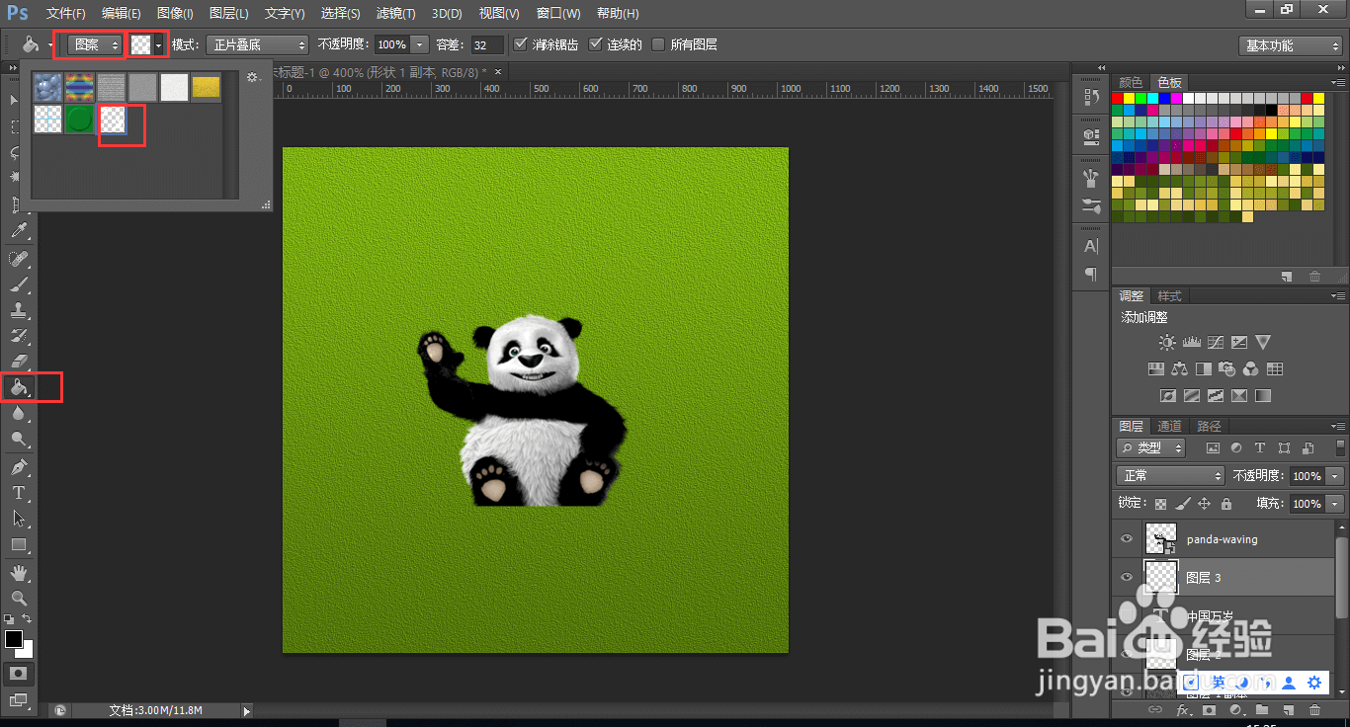Select the Paint Bucket tool
Viewport: 1350px width, 727px height.
pos(19,387)
